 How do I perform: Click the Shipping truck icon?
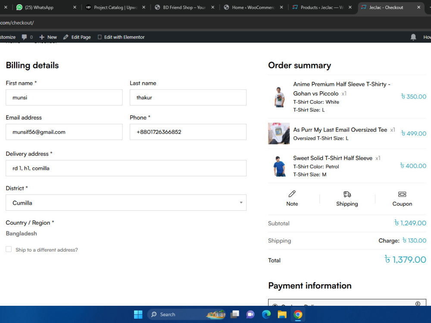(x=347, y=194)
